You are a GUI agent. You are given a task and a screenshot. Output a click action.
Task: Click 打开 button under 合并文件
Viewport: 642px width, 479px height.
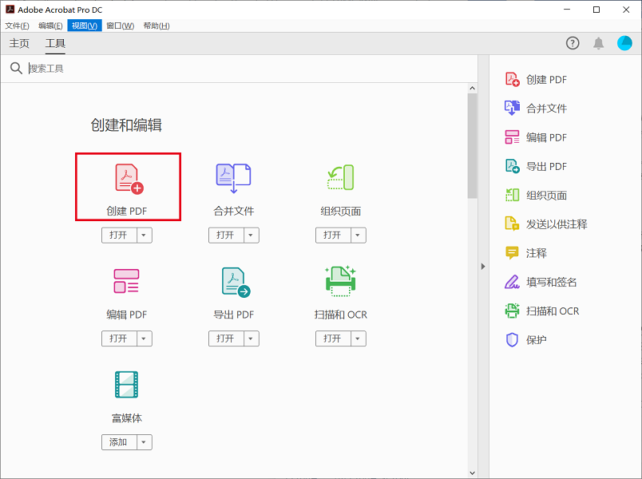click(225, 235)
